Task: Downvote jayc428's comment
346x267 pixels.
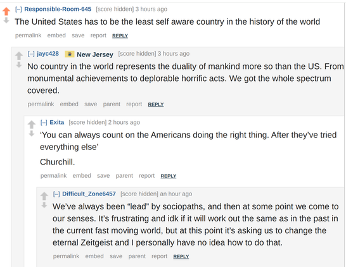Action: tap(19, 65)
